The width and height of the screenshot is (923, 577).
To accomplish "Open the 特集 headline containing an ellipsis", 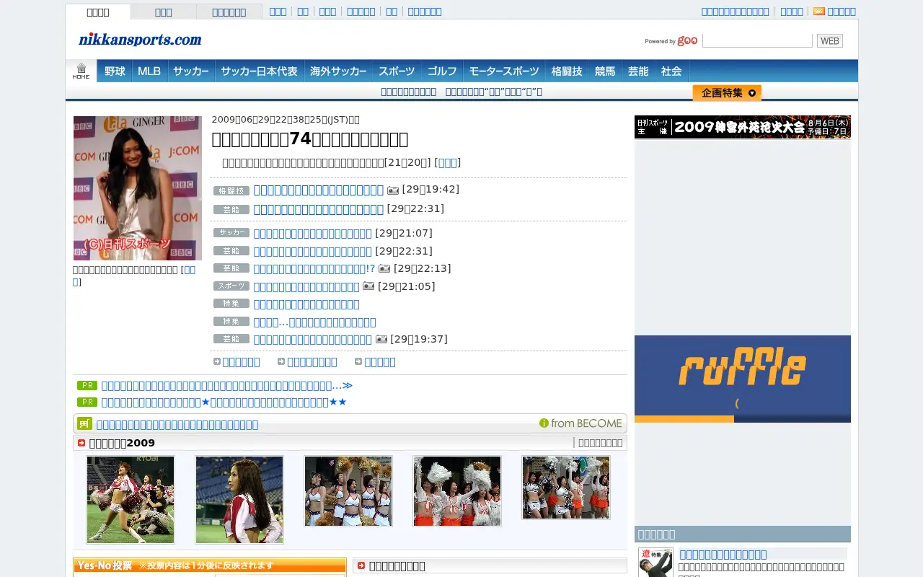I will 315,322.
